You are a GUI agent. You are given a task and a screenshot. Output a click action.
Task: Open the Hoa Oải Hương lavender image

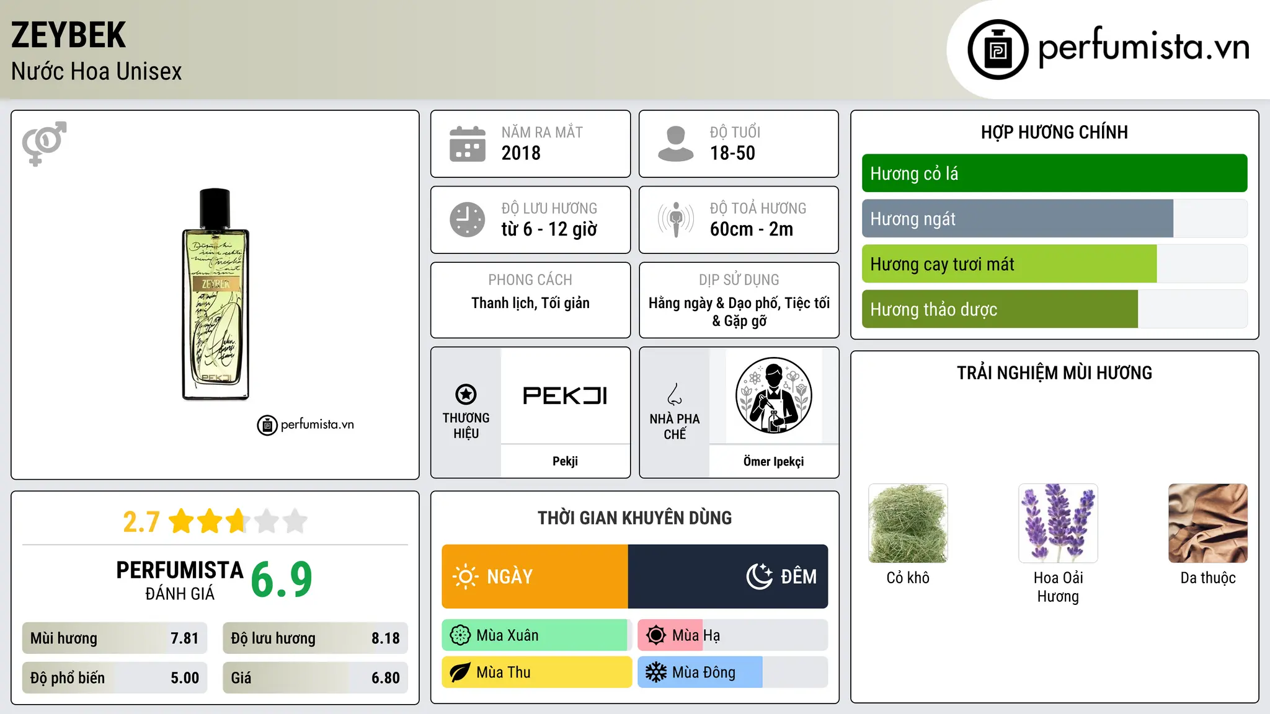(1058, 523)
